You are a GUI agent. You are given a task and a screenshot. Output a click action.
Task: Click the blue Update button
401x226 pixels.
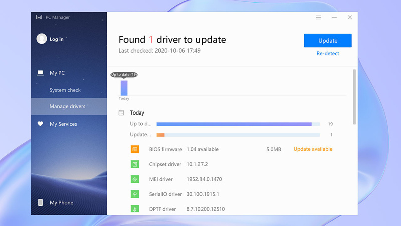pyautogui.click(x=328, y=41)
